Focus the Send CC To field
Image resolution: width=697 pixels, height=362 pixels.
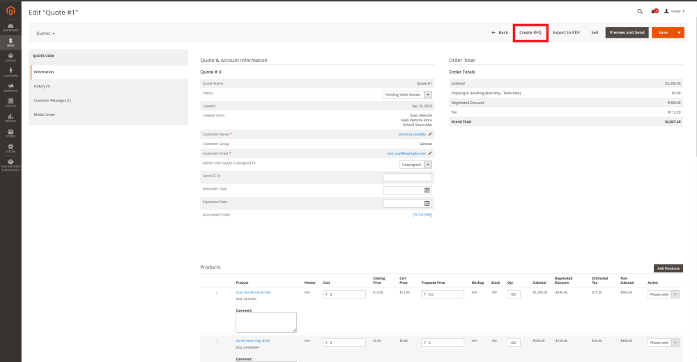click(x=407, y=177)
